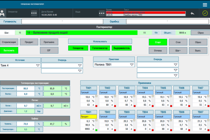Toggle the small checkbox beside TA01 temperature
The image size is (210, 140).
coord(96,96)
